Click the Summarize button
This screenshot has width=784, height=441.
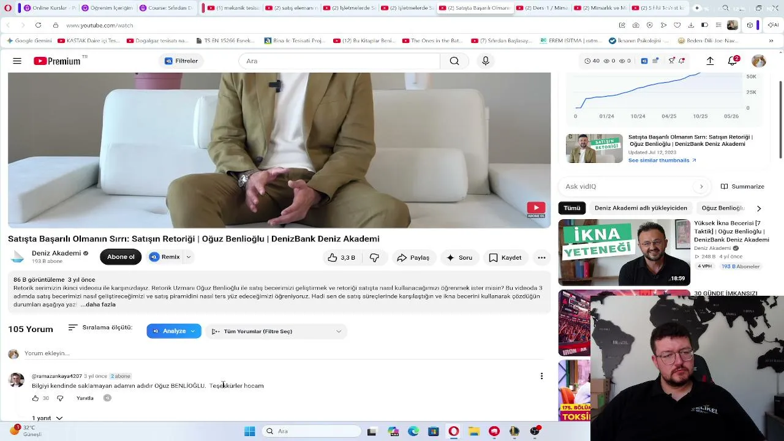742,186
